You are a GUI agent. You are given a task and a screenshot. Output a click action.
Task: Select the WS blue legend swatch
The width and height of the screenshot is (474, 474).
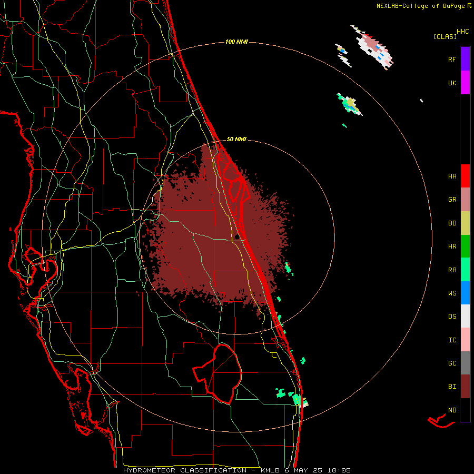(465, 293)
